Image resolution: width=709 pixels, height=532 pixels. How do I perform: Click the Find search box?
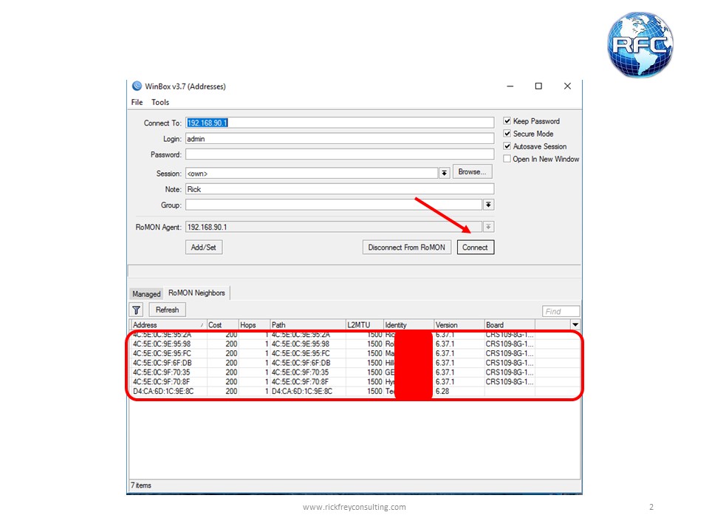(561, 311)
